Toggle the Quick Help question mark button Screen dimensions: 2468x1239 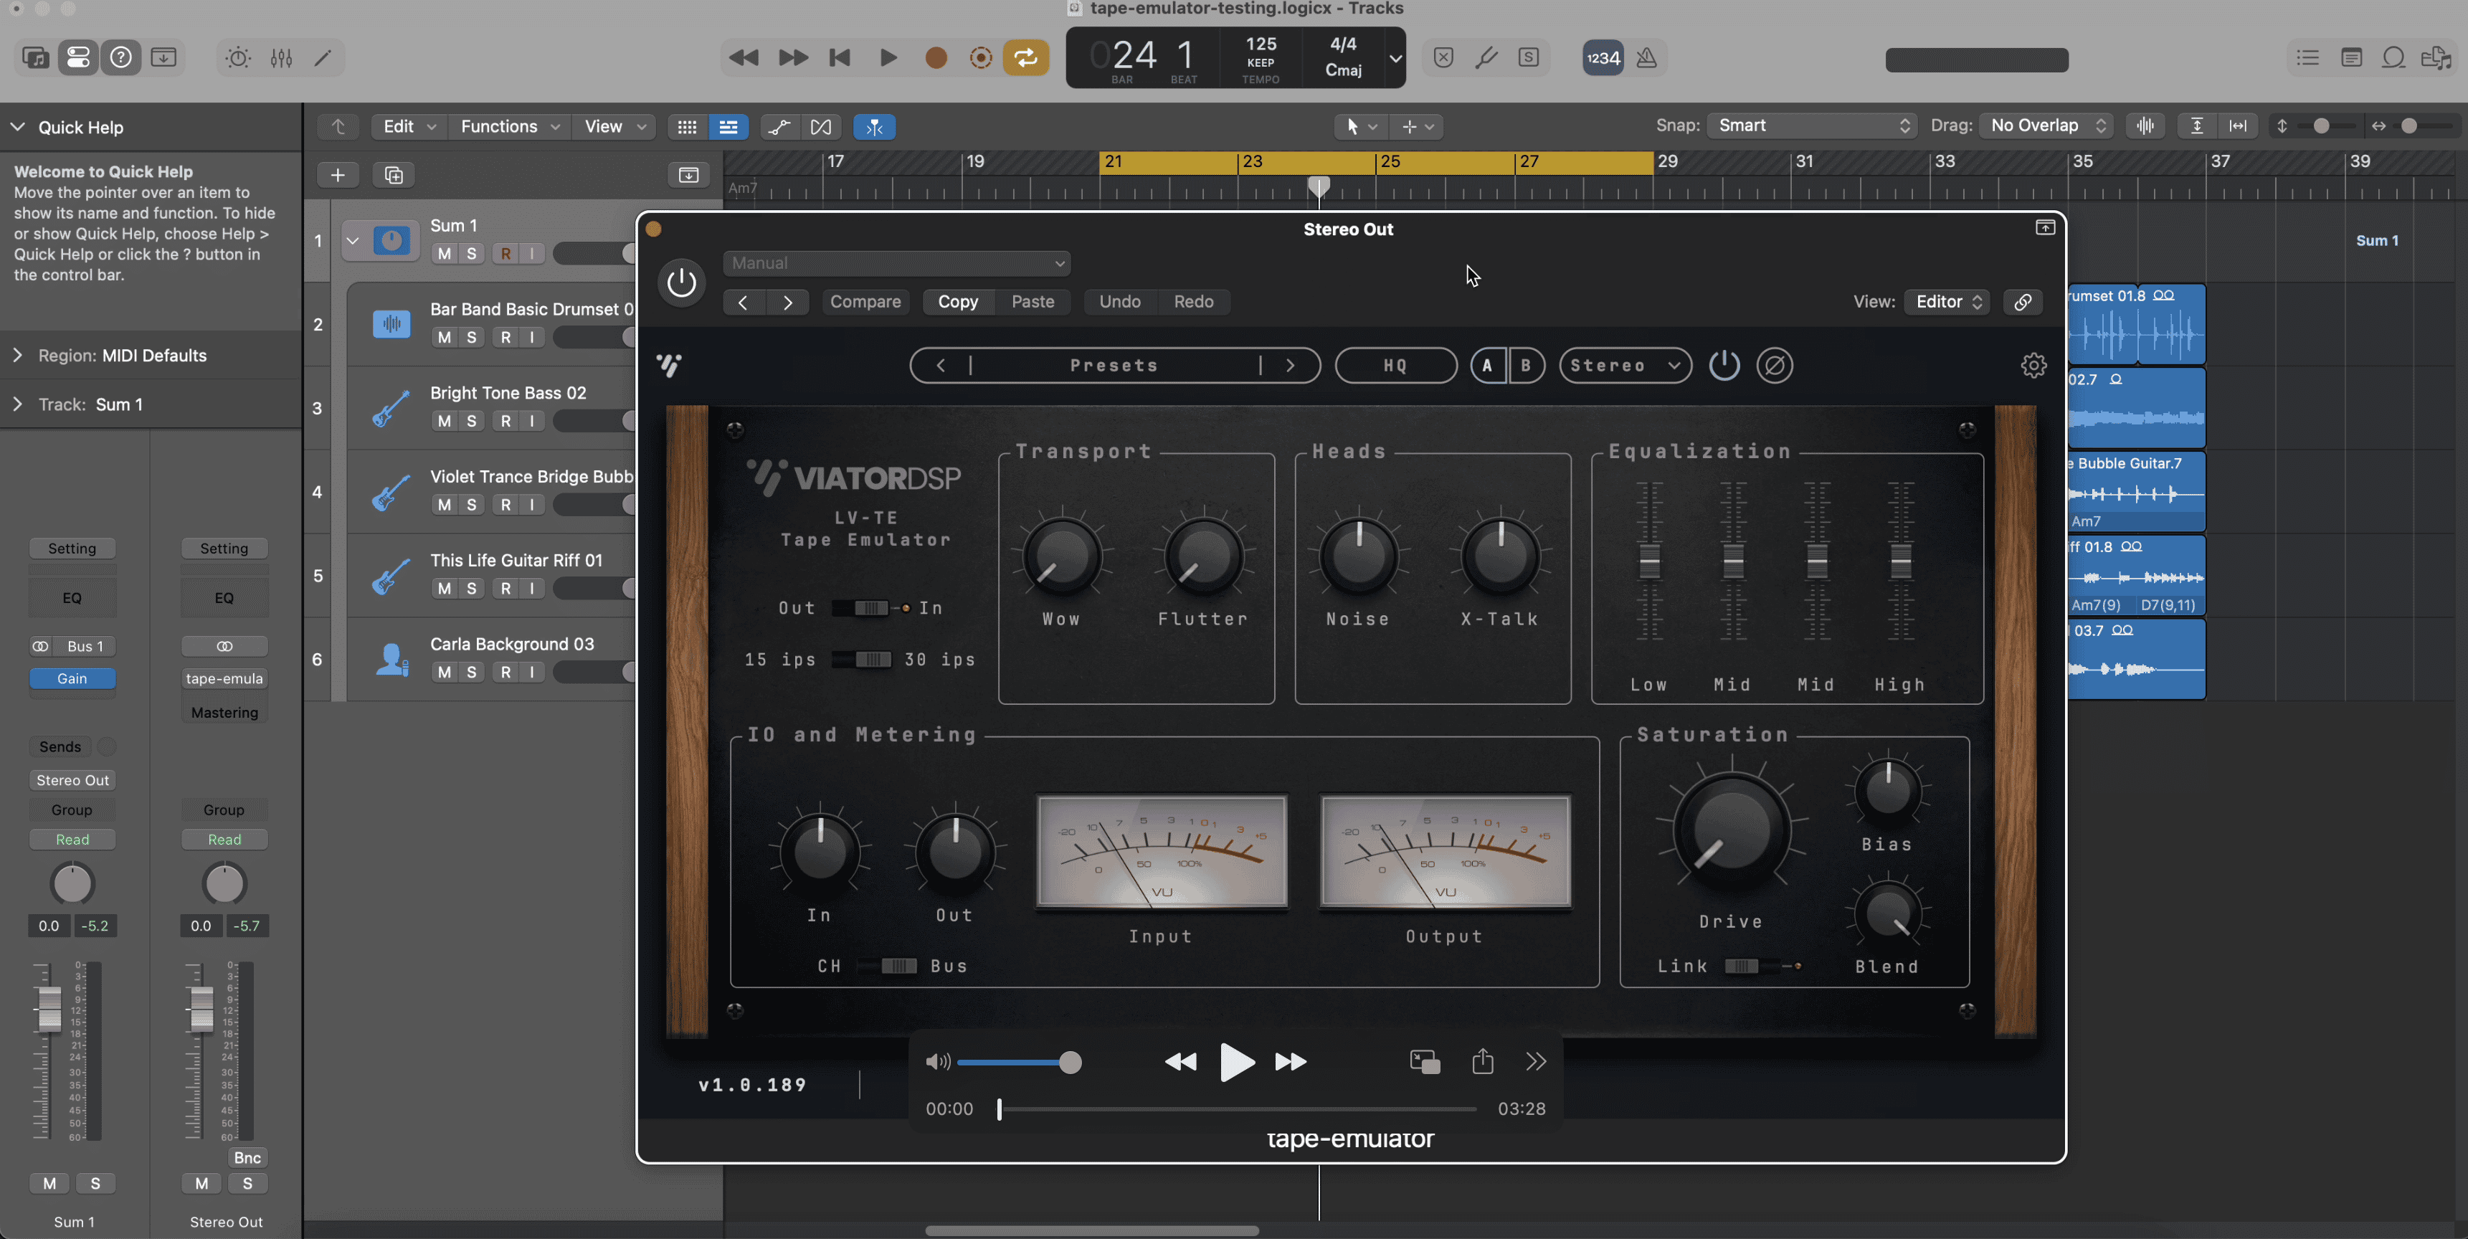tap(120, 57)
